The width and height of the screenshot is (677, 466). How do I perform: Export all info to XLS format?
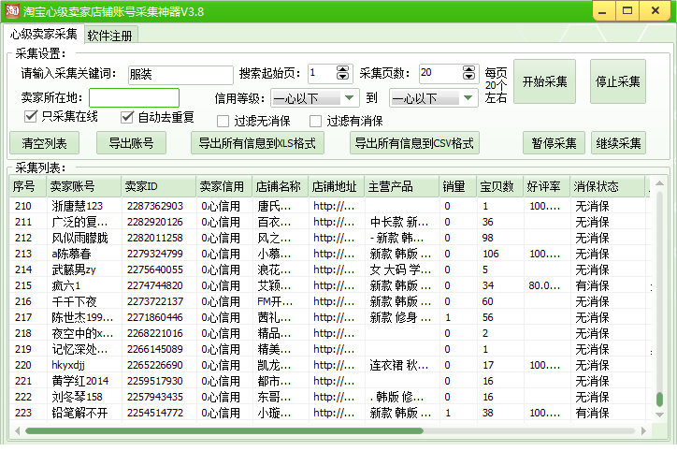coord(257,143)
